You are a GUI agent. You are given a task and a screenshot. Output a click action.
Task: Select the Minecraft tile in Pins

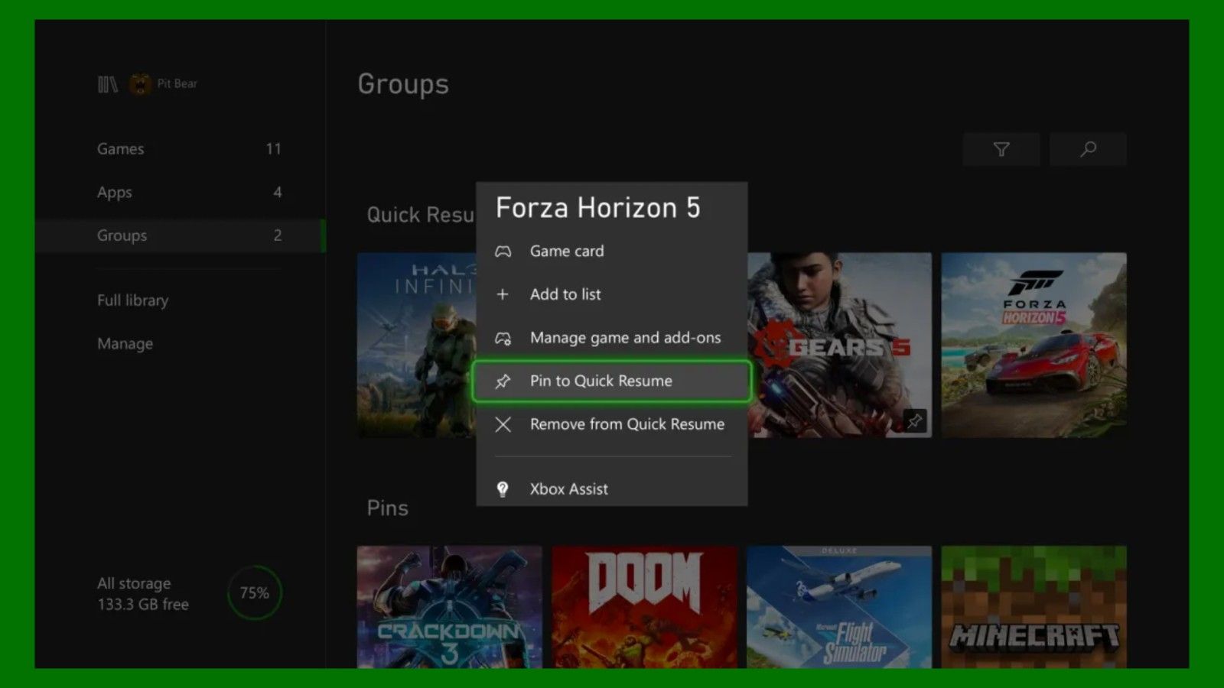tap(1034, 607)
